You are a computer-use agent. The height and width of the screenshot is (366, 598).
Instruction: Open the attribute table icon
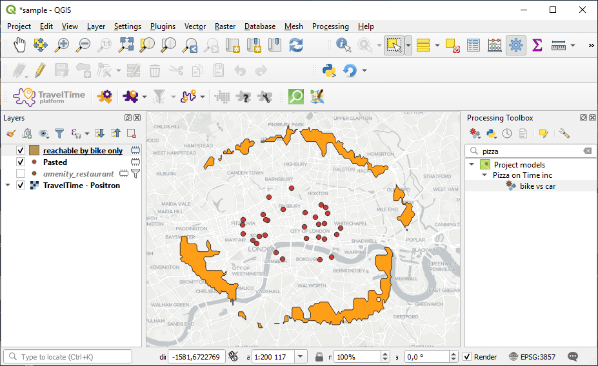pos(473,45)
